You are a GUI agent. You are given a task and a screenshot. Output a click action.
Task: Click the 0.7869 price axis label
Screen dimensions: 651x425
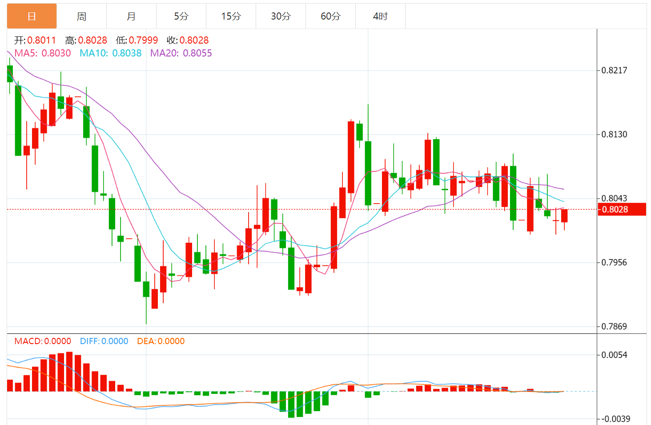click(614, 327)
